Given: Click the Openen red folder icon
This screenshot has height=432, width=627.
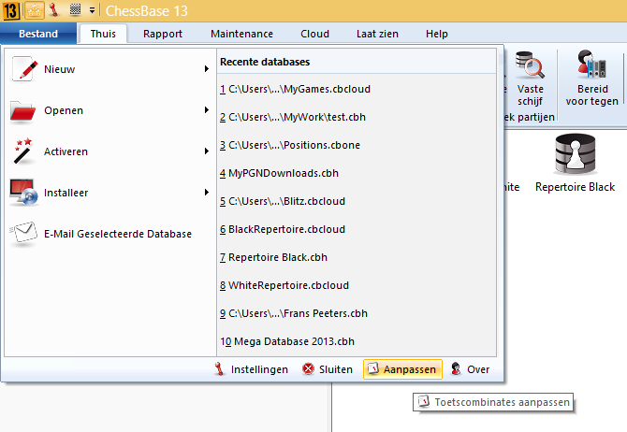Looking at the screenshot, I should (x=22, y=111).
